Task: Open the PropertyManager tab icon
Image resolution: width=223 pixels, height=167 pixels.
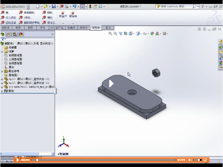Action: tap(9, 34)
